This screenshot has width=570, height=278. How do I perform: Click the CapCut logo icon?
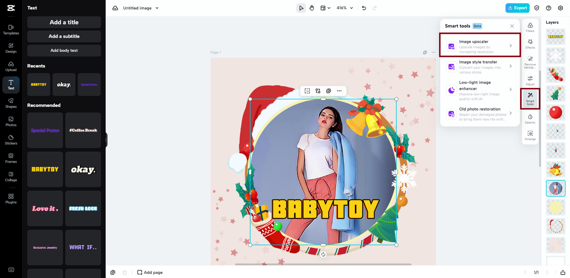tap(11, 8)
